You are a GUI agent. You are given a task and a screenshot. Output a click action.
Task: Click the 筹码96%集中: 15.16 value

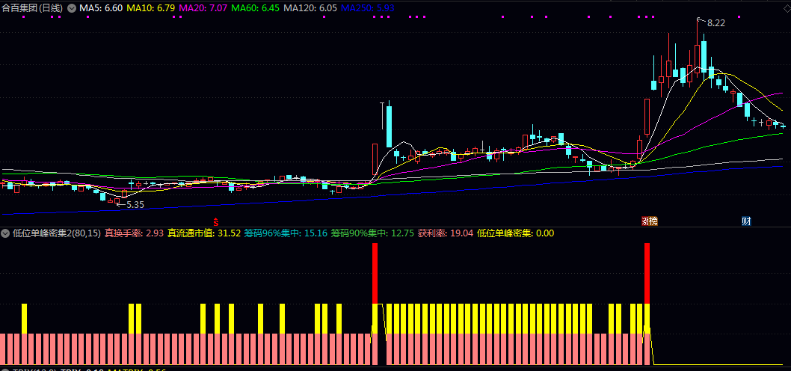point(286,233)
